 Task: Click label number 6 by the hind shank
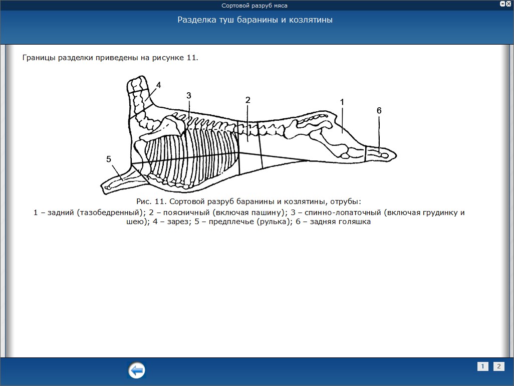(x=379, y=110)
